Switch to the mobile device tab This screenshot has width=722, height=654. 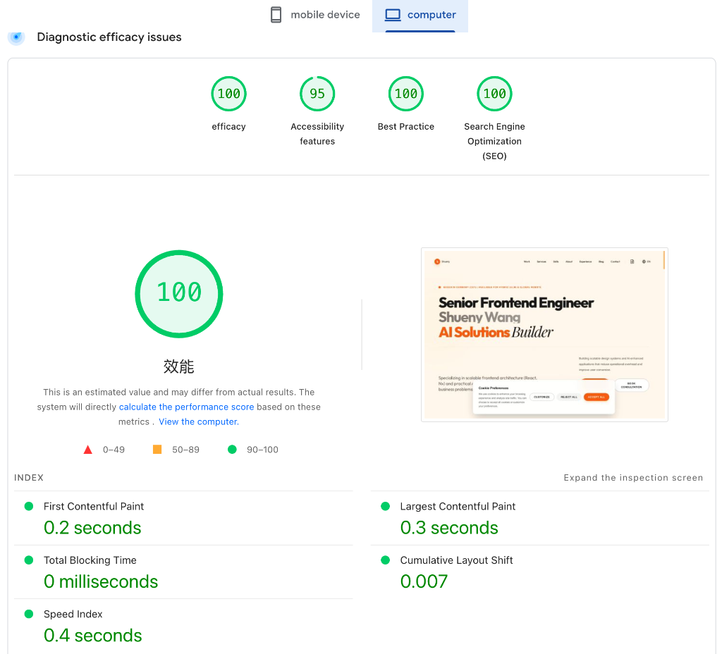click(315, 15)
